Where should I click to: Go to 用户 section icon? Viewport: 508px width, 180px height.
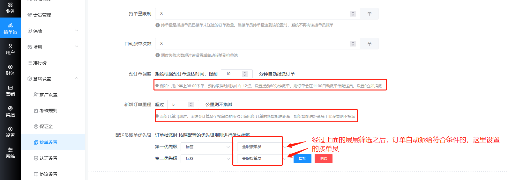10,49
